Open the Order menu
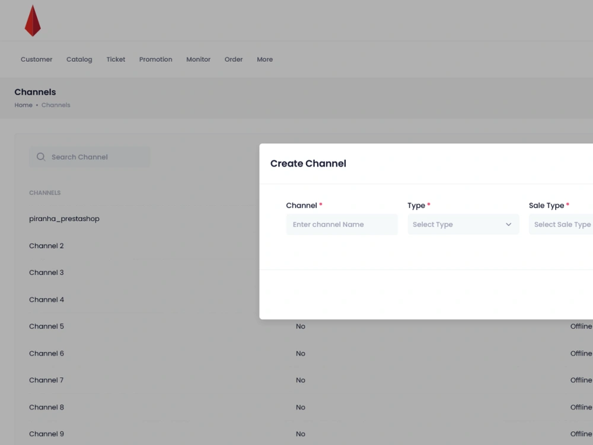 click(233, 59)
